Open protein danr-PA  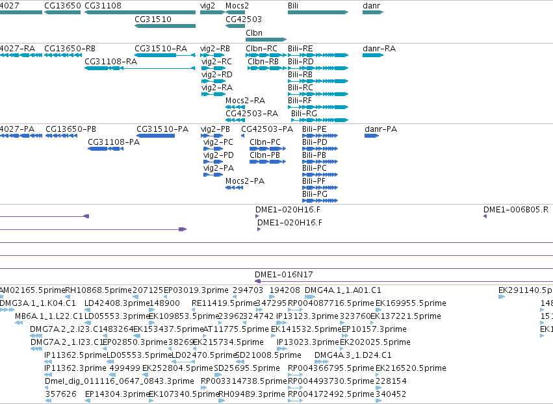tap(372, 136)
